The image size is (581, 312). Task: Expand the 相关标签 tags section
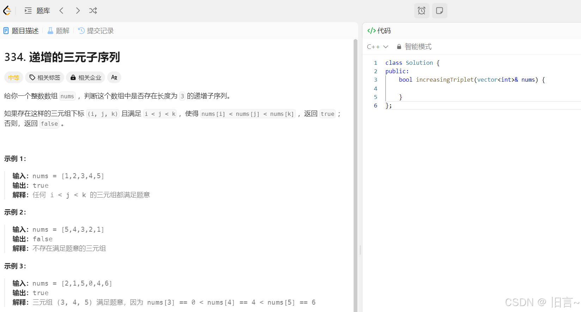45,77
